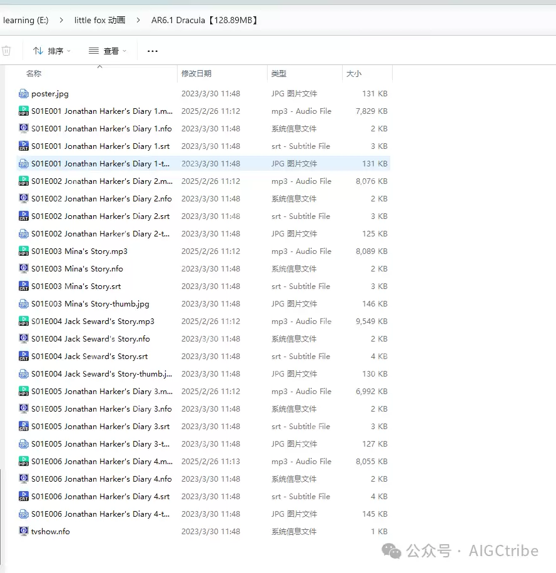This screenshot has height=573, width=556.
Task: Navigate to little fox 动画 in the breadcrumb
Action: (x=99, y=19)
